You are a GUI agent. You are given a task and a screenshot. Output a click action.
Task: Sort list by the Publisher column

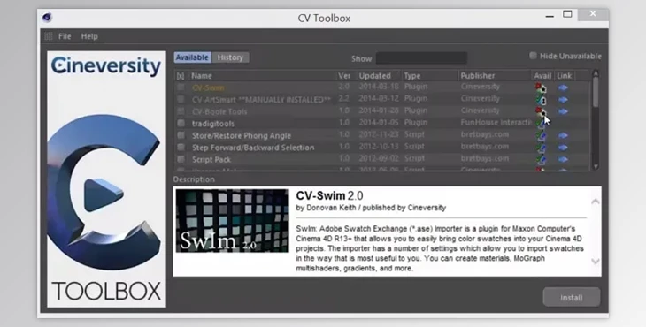coord(495,76)
